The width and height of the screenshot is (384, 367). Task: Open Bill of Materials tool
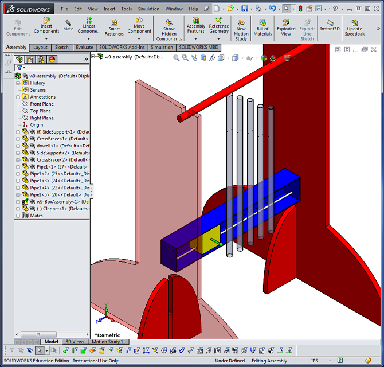pos(262,28)
